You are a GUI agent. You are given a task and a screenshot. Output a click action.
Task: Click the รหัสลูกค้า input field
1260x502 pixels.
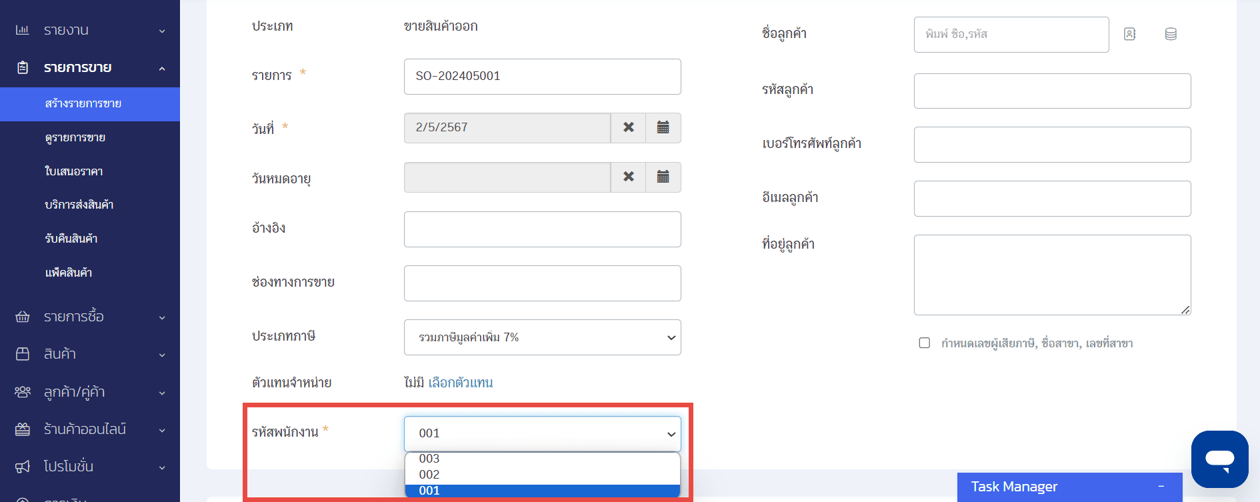click(1052, 91)
